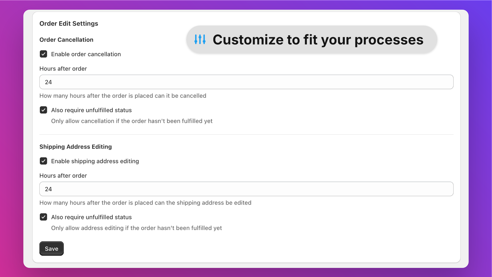Toggle cancellation's Also require unfulfilled status checkbox
The width and height of the screenshot is (492, 277).
(43, 110)
